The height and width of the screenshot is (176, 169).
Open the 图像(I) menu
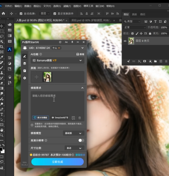pos(28,6)
